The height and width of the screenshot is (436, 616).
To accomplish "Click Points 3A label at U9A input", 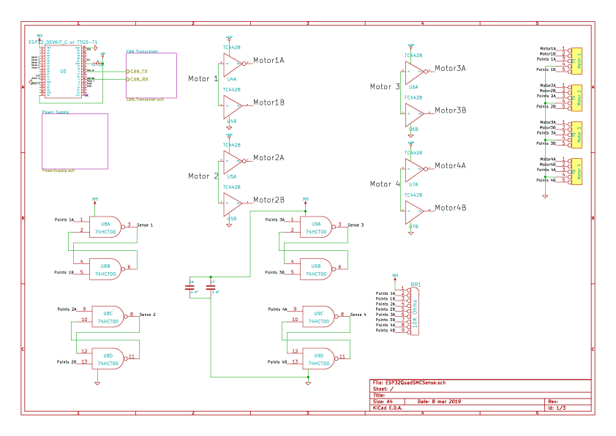I will [274, 220].
